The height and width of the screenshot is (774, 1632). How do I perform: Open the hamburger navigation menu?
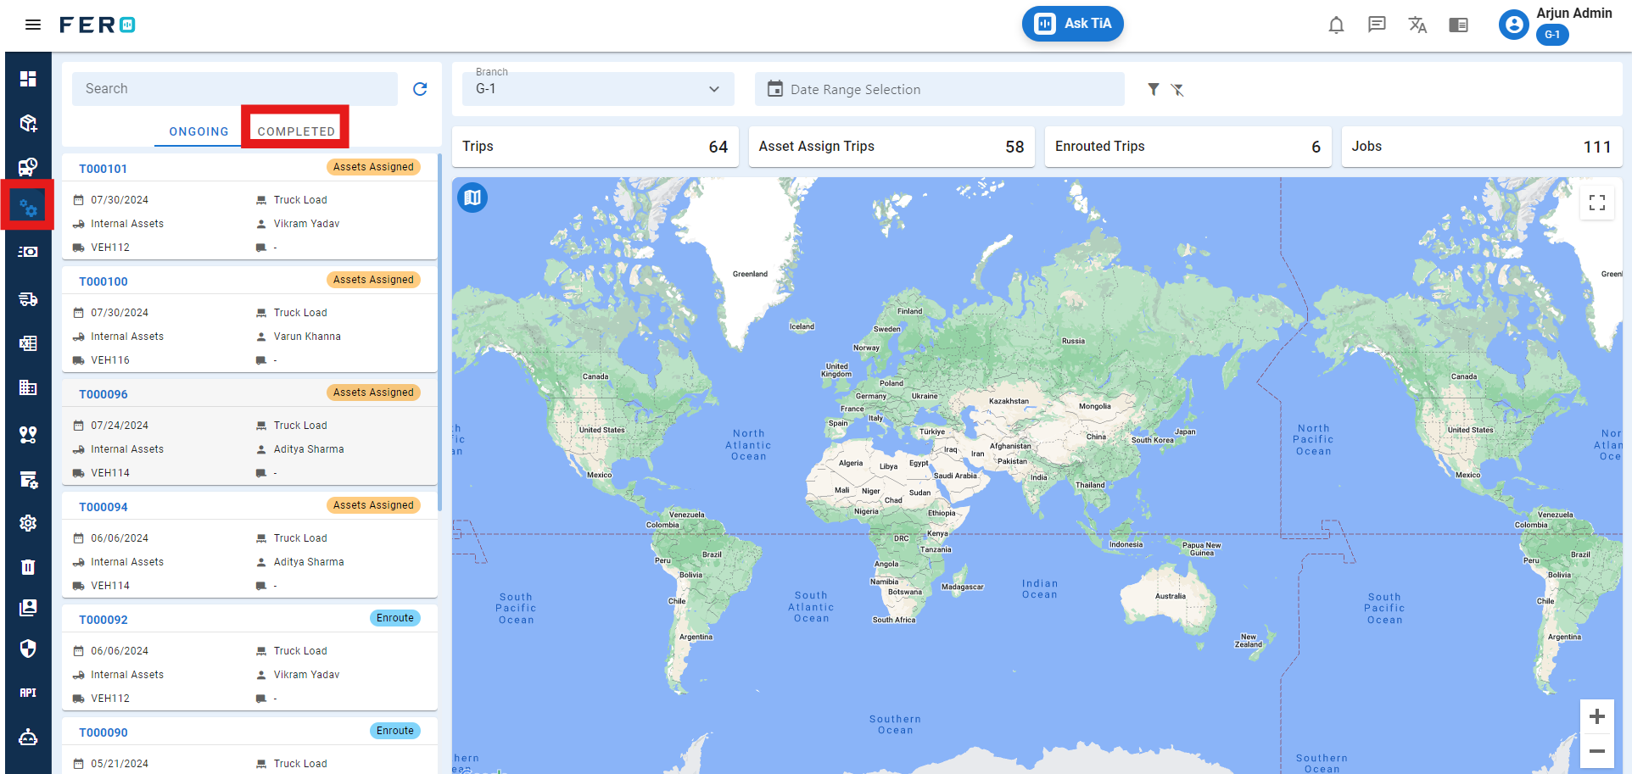[x=33, y=25]
